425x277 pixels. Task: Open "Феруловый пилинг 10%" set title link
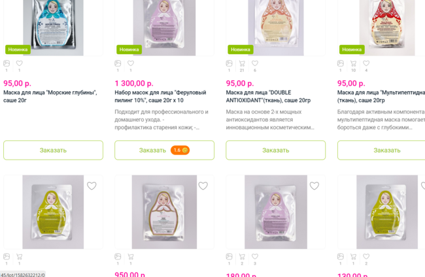tap(160, 96)
